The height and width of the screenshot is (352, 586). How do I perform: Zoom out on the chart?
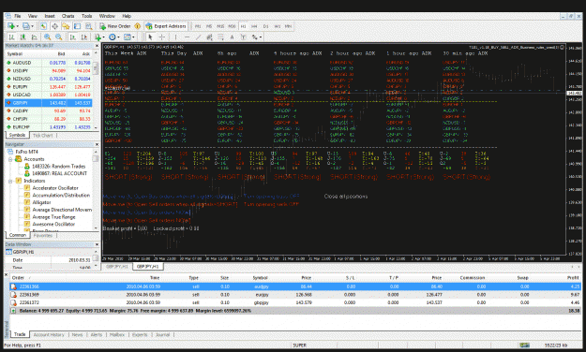click(x=59, y=37)
